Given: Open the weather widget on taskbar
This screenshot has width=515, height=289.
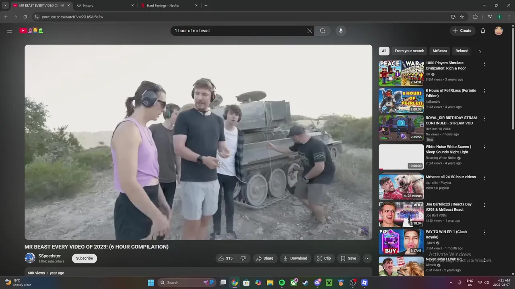Looking at the screenshot, I should pyautogui.click(x=18, y=283).
